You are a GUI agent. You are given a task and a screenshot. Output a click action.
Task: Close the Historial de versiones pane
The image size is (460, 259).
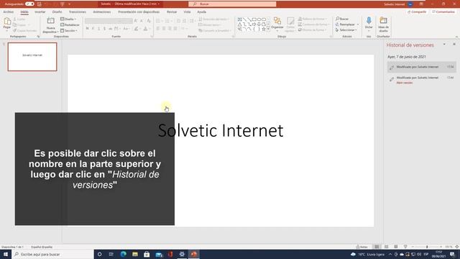tap(454, 45)
